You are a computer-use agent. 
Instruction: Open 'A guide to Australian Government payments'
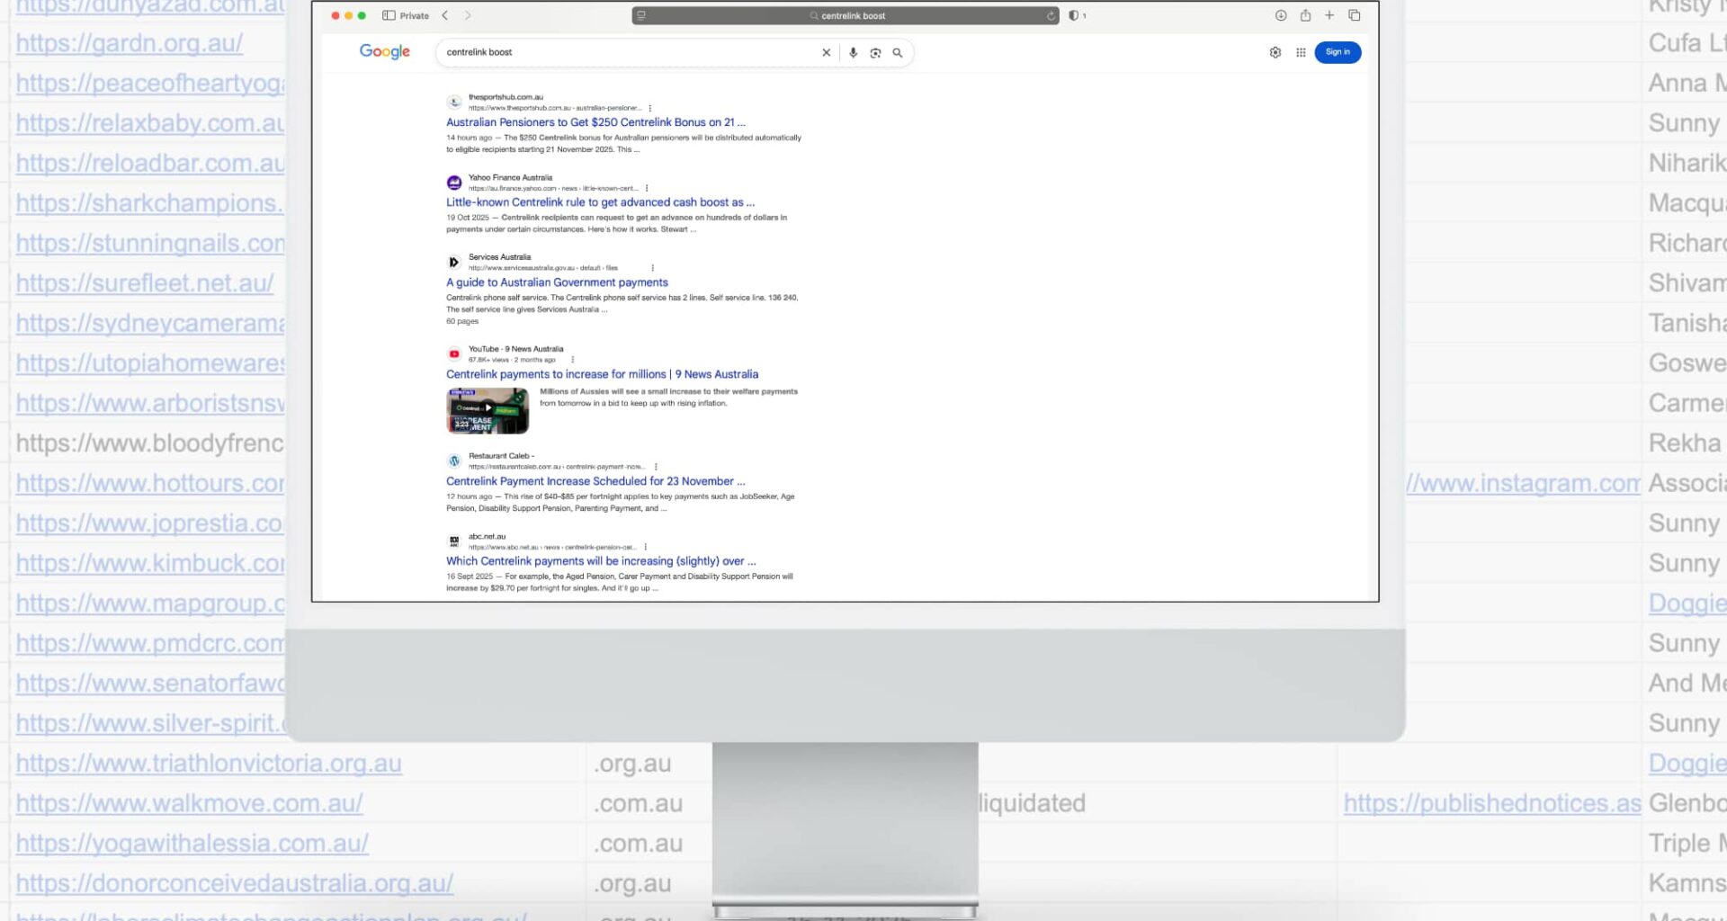pyautogui.click(x=557, y=282)
